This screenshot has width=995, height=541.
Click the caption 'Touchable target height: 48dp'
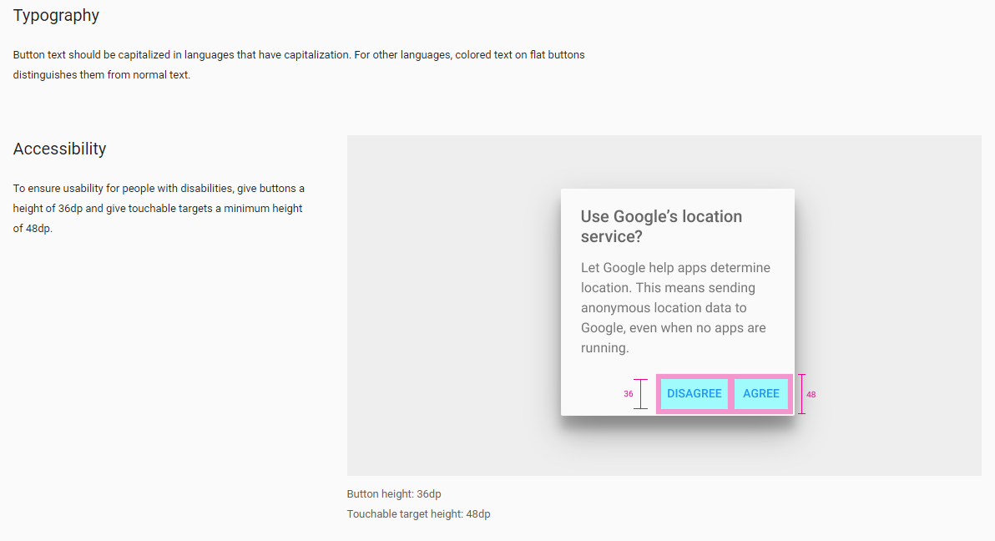click(419, 514)
